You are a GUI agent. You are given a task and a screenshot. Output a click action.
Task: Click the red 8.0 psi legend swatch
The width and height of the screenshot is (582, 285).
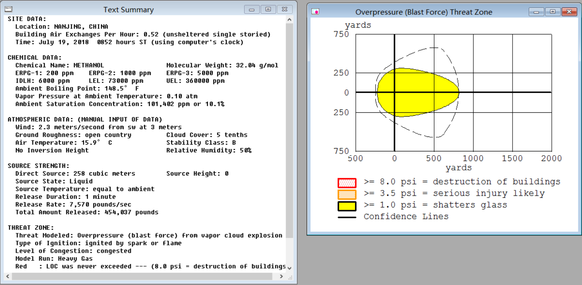coord(347,183)
